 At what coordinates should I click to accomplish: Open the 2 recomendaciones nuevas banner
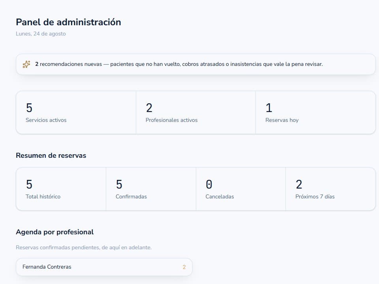tap(196, 64)
